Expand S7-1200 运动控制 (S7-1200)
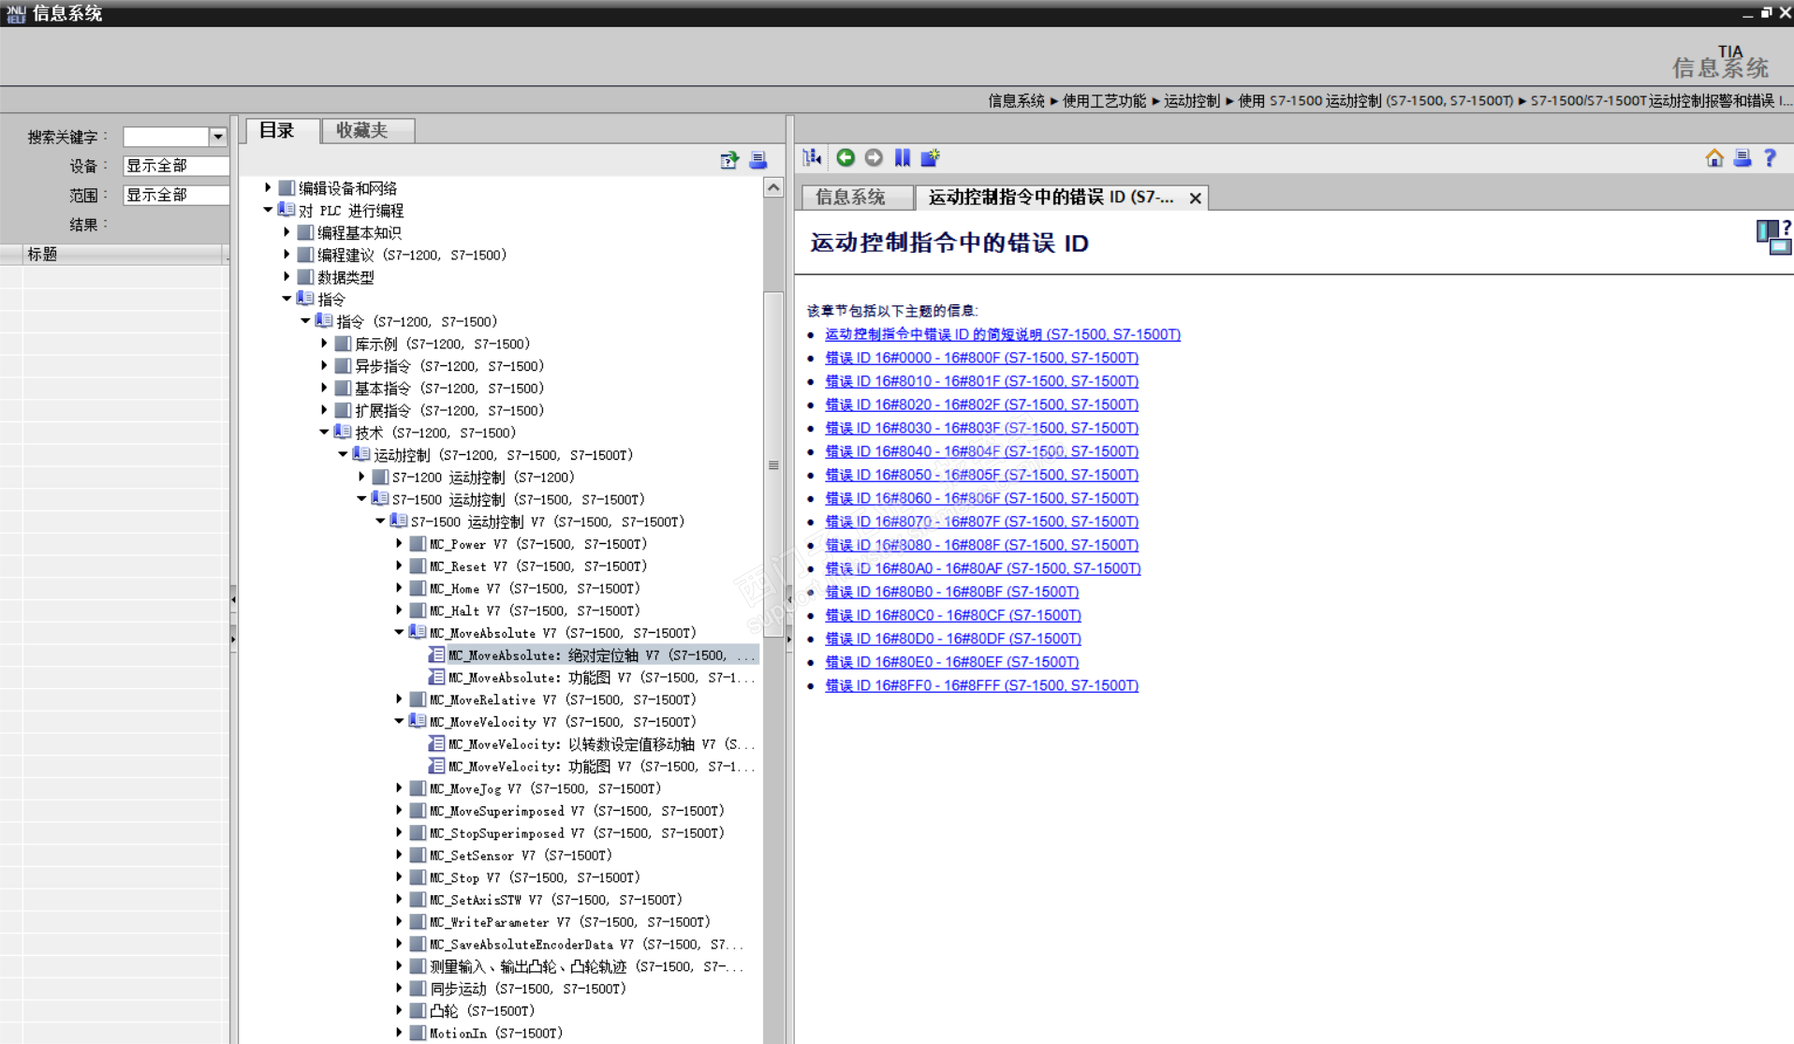The width and height of the screenshot is (1794, 1044). [361, 477]
